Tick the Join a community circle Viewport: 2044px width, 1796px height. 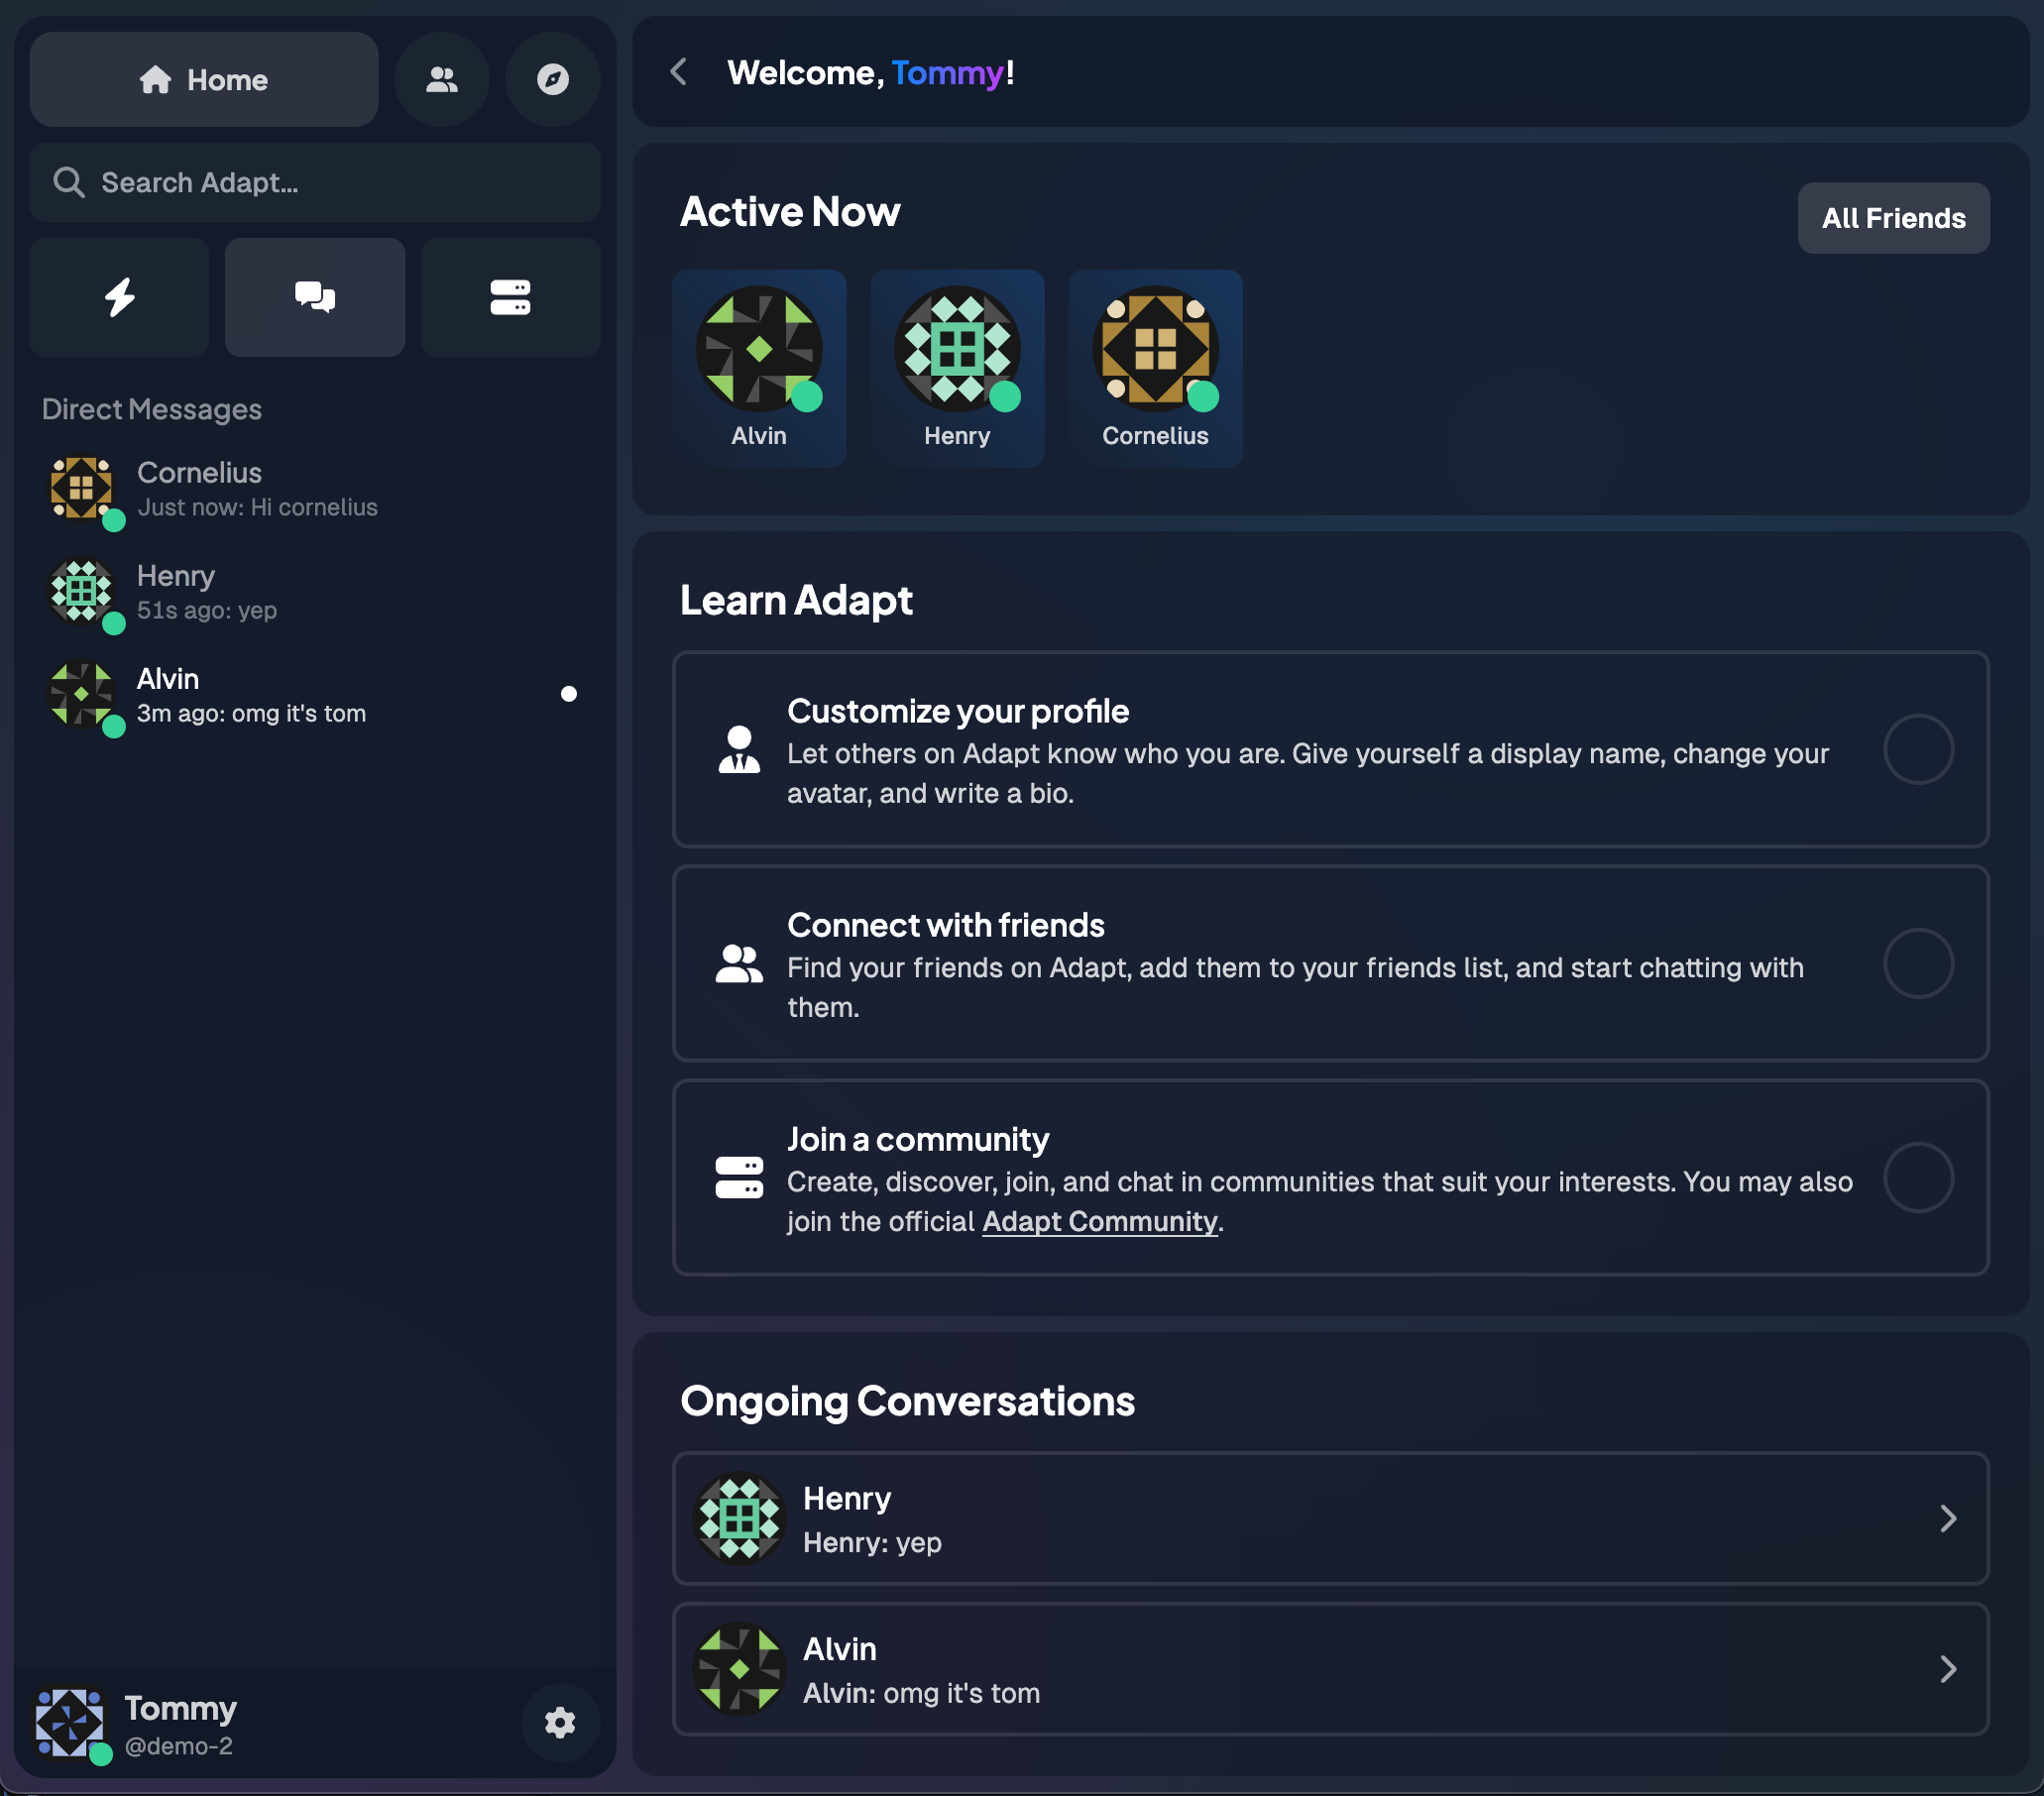pyautogui.click(x=1917, y=1177)
